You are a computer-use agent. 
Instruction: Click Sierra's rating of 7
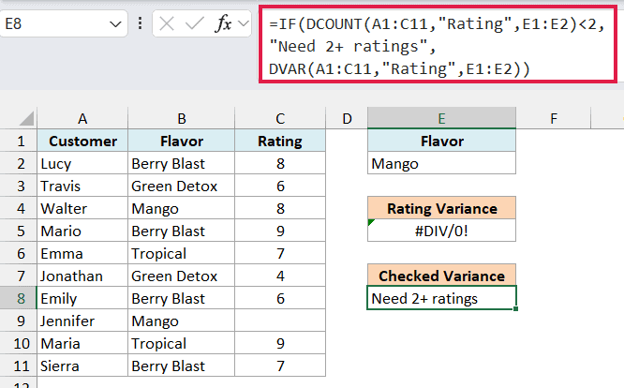click(x=280, y=366)
